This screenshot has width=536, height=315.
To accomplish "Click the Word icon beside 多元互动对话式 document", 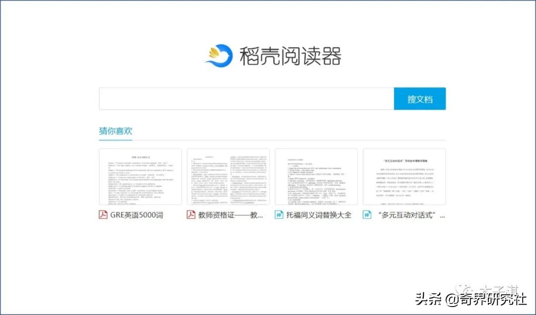I will tap(366, 215).
